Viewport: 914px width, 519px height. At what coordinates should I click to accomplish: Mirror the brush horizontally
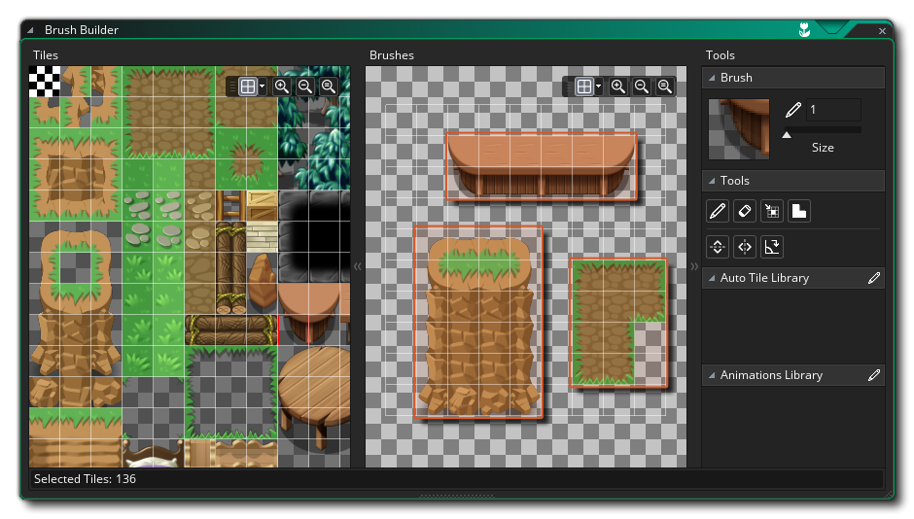(x=744, y=247)
